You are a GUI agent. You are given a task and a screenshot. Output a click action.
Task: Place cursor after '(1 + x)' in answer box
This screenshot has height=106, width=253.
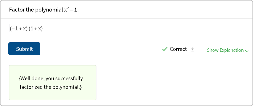point(43,28)
